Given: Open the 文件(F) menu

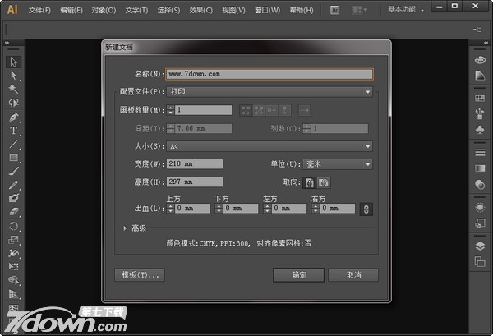Looking at the screenshot, I should pyautogui.click(x=39, y=10).
